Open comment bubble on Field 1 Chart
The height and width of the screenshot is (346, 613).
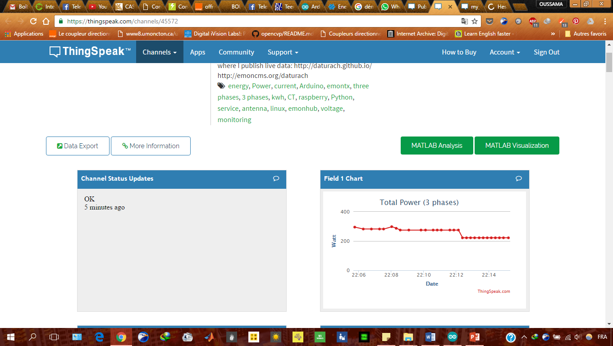tap(519, 179)
